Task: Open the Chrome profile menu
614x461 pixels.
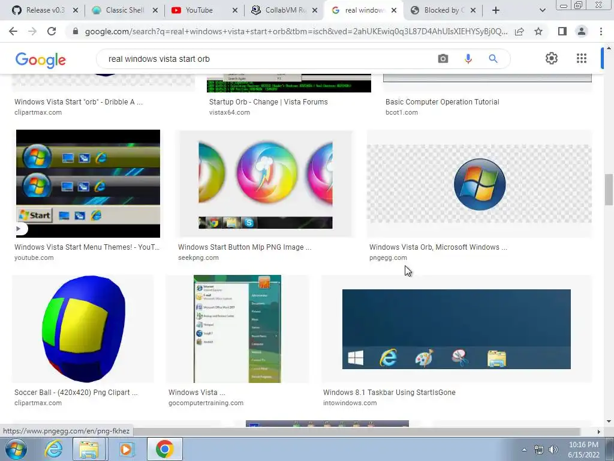Action: coord(582,31)
